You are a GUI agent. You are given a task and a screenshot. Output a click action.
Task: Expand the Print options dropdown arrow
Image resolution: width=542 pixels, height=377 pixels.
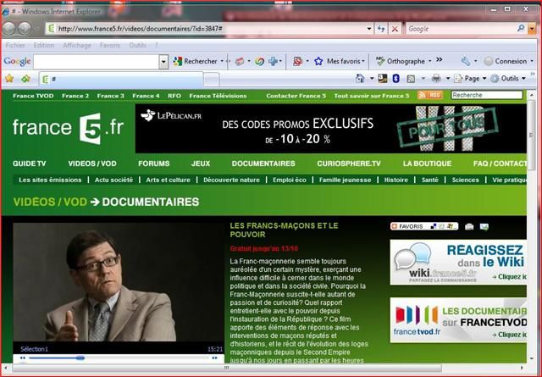coord(448,79)
